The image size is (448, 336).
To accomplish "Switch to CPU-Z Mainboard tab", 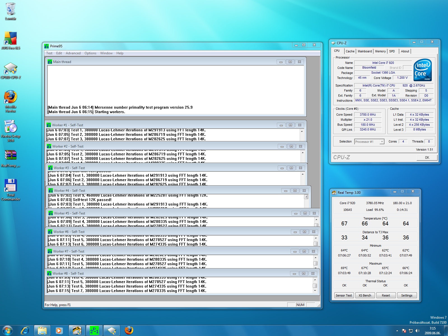I will tap(365, 51).
